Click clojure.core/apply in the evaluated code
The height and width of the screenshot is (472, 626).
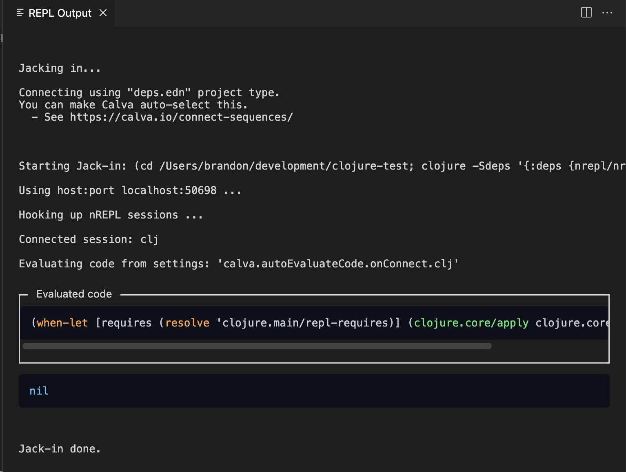pos(471,323)
